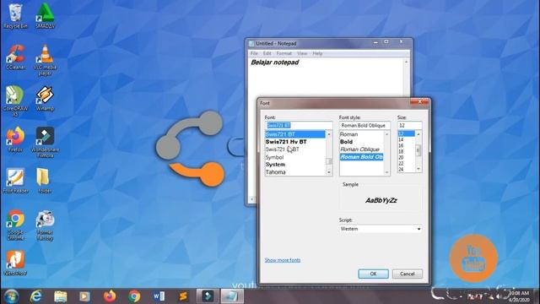Open the Foxit Reader desktop icon
Screen dimensions: 540x304
pos(15,181)
